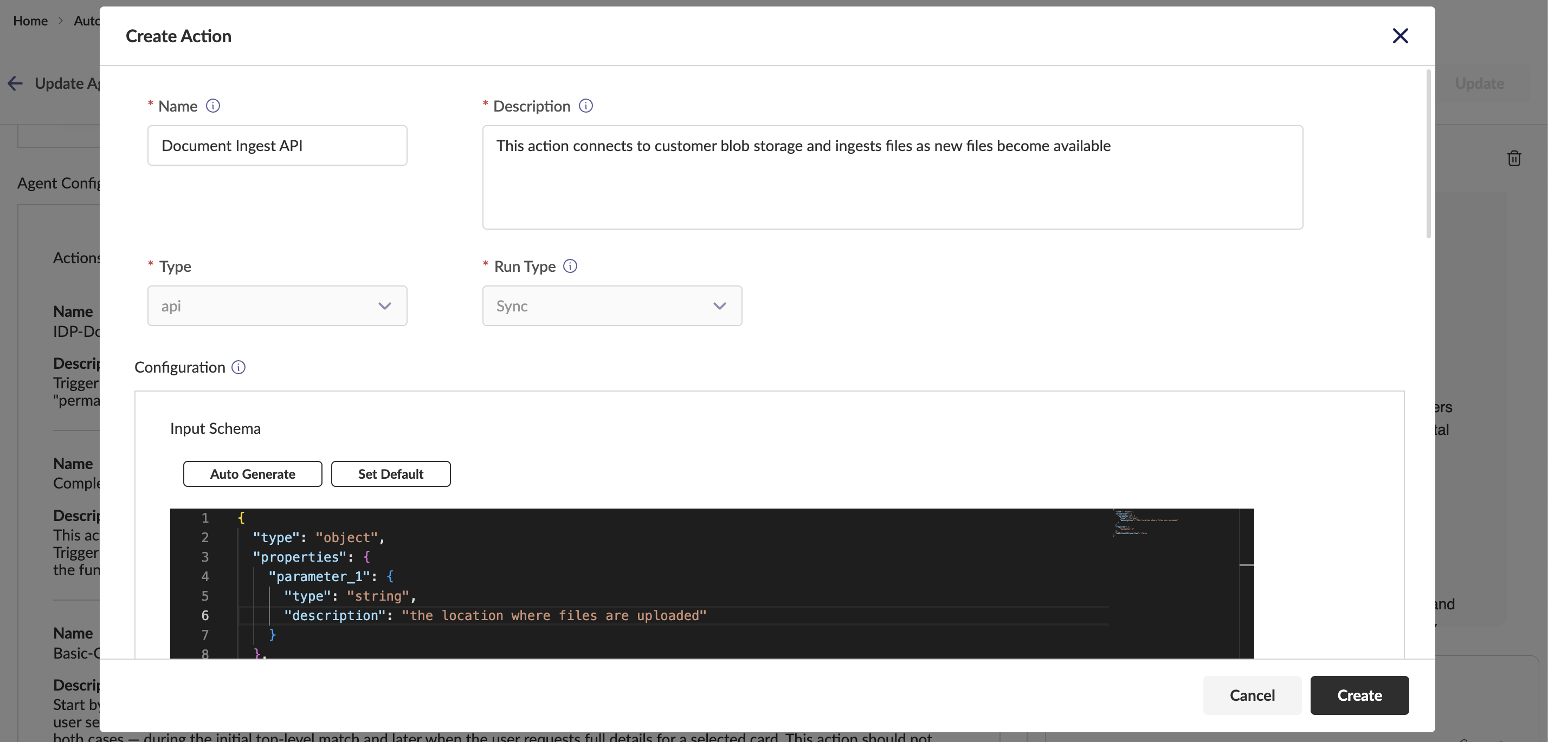Click the trash delete icon
Screen dimensions: 1548x742
click(x=1513, y=158)
